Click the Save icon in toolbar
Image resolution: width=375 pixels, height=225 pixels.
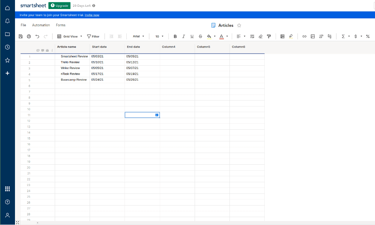click(21, 36)
